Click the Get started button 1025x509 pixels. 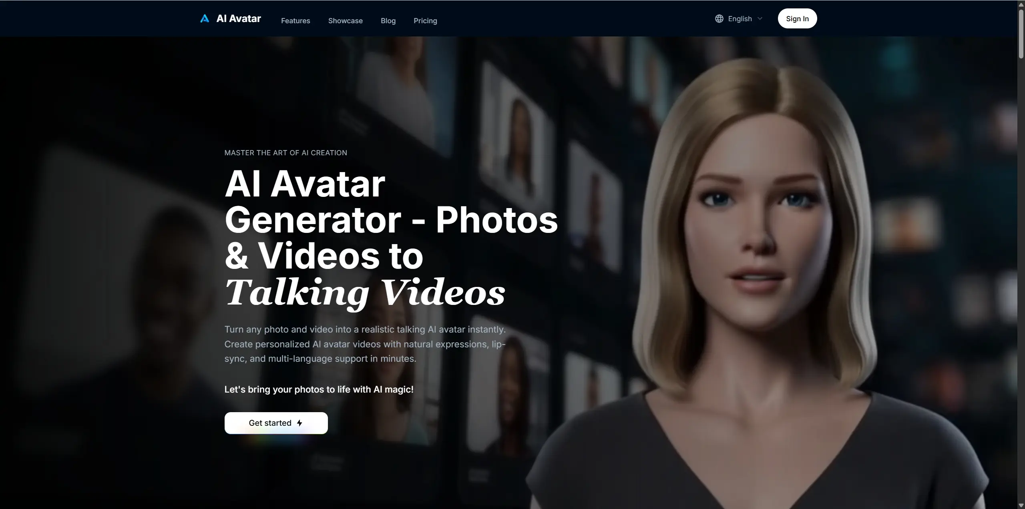[x=276, y=423]
